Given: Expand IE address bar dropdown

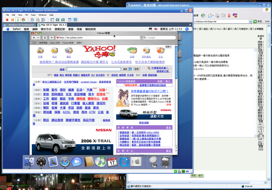Looking at the screenshot, I should coord(250,22).
